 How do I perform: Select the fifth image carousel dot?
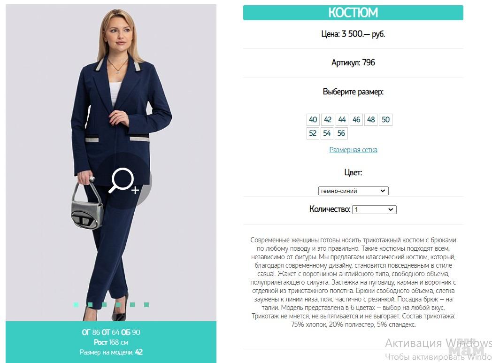pyautogui.click(x=132, y=305)
